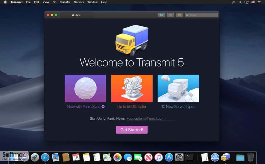Open the Servers menu

point(79,2)
